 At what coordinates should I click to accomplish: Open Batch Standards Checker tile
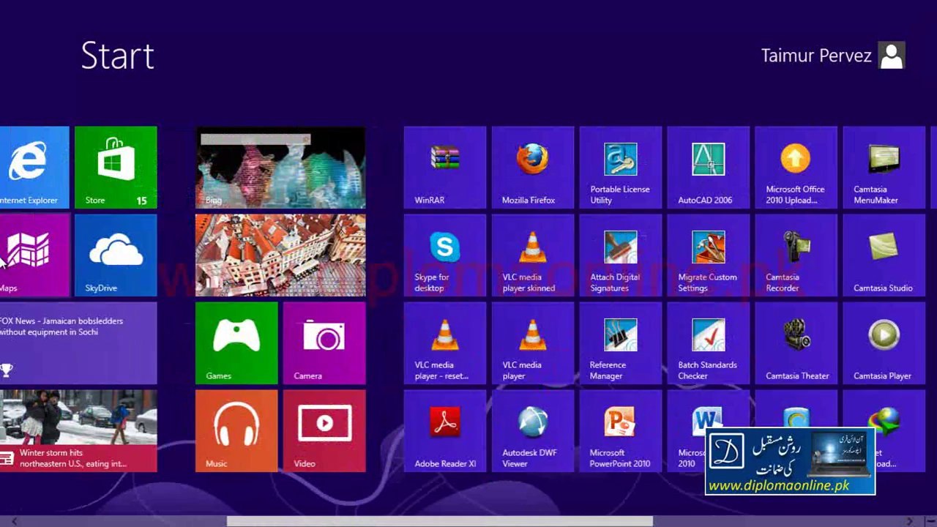point(709,343)
